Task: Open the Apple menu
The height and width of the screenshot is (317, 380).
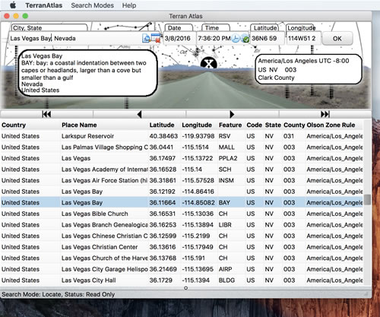Action: point(13,5)
